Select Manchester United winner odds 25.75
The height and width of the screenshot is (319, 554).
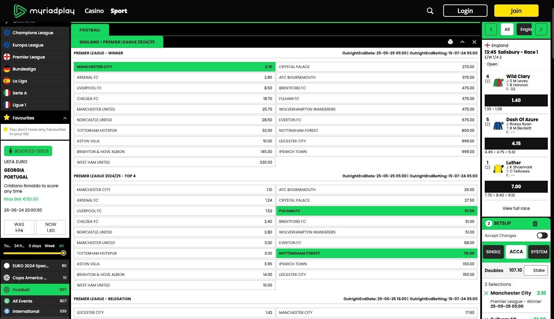(x=175, y=109)
